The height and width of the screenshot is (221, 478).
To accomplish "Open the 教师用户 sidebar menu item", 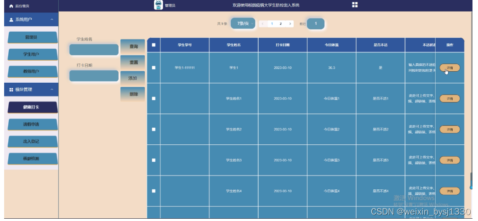I will (33, 71).
